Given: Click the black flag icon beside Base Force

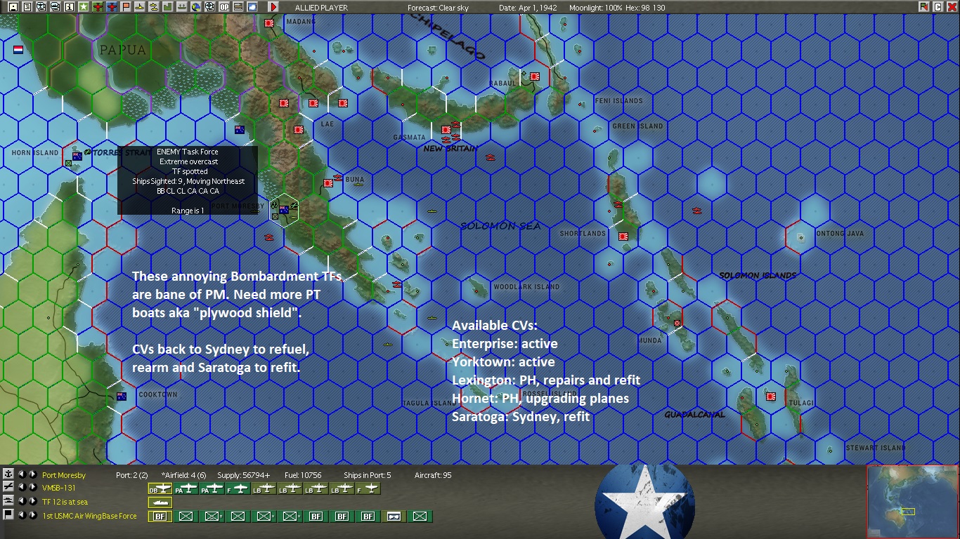Looking at the screenshot, I should point(8,514).
